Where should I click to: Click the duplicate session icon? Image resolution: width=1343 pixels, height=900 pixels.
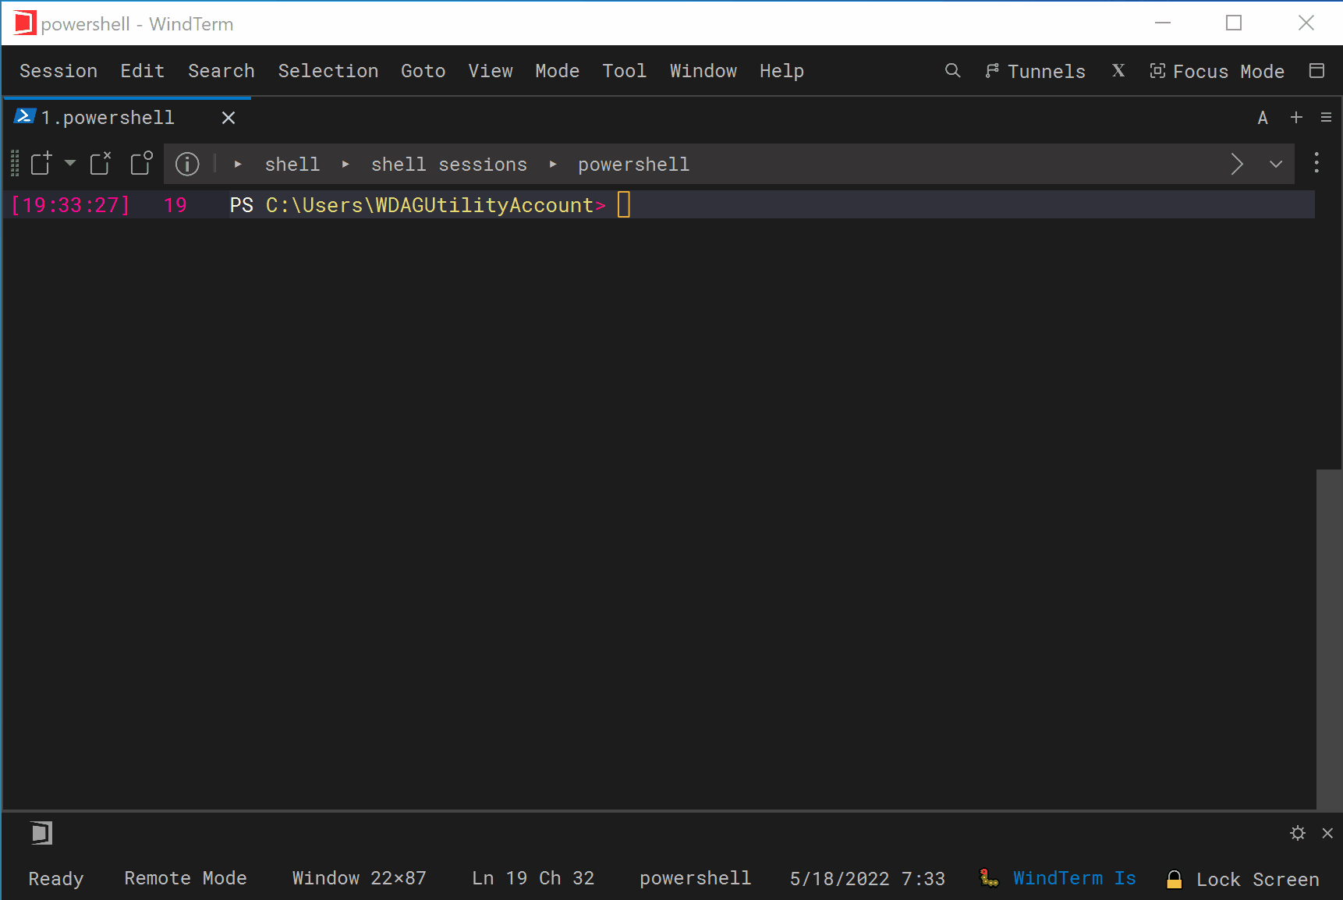[x=142, y=164]
